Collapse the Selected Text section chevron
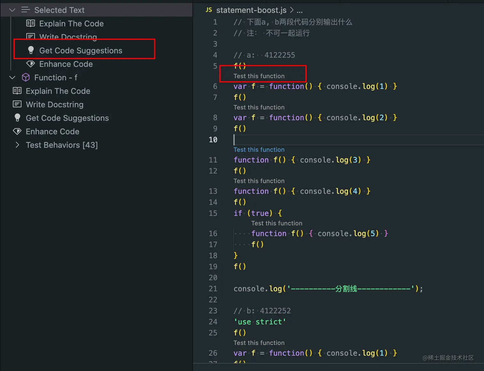 click(x=12, y=10)
